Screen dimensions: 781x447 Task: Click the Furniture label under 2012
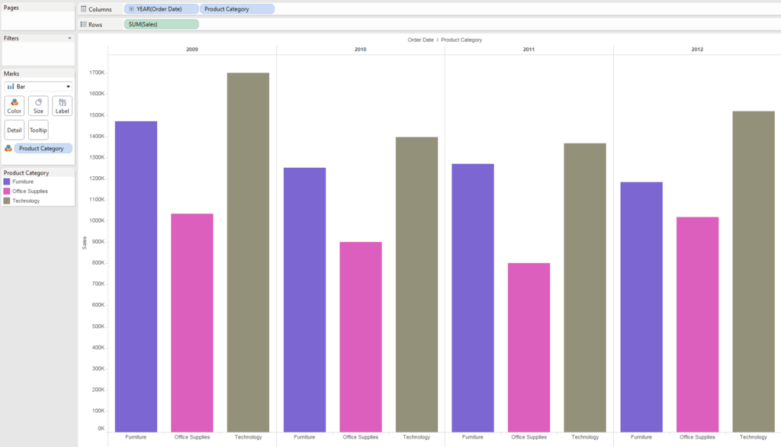641,437
